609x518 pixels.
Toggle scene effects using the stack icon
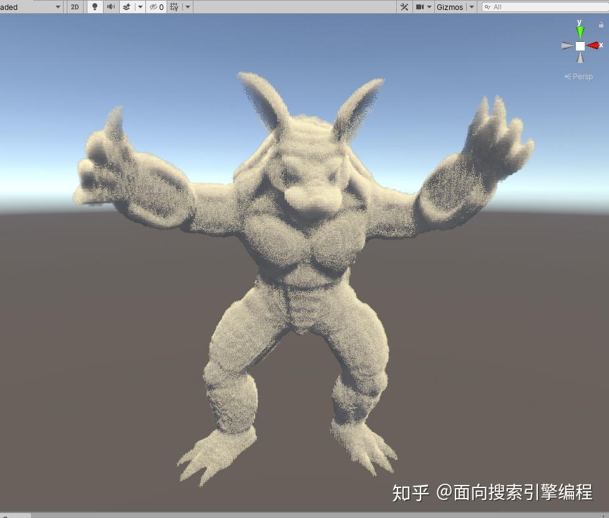[x=127, y=7]
